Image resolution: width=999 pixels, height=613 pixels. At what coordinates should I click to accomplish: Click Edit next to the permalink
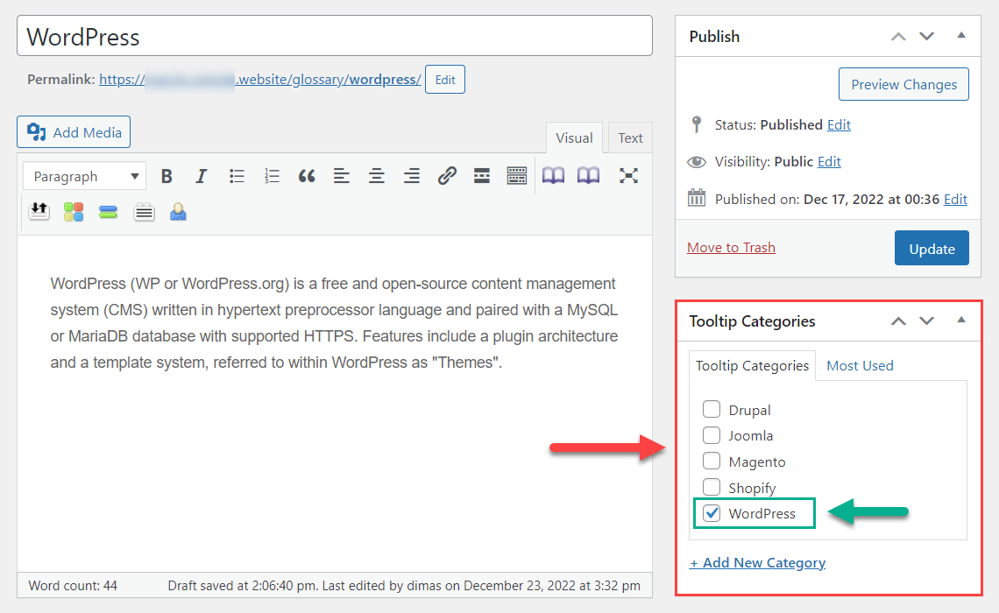click(x=444, y=80)
